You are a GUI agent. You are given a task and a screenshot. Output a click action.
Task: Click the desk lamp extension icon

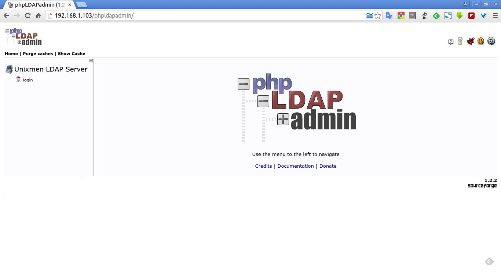click(x=424, y=16)
